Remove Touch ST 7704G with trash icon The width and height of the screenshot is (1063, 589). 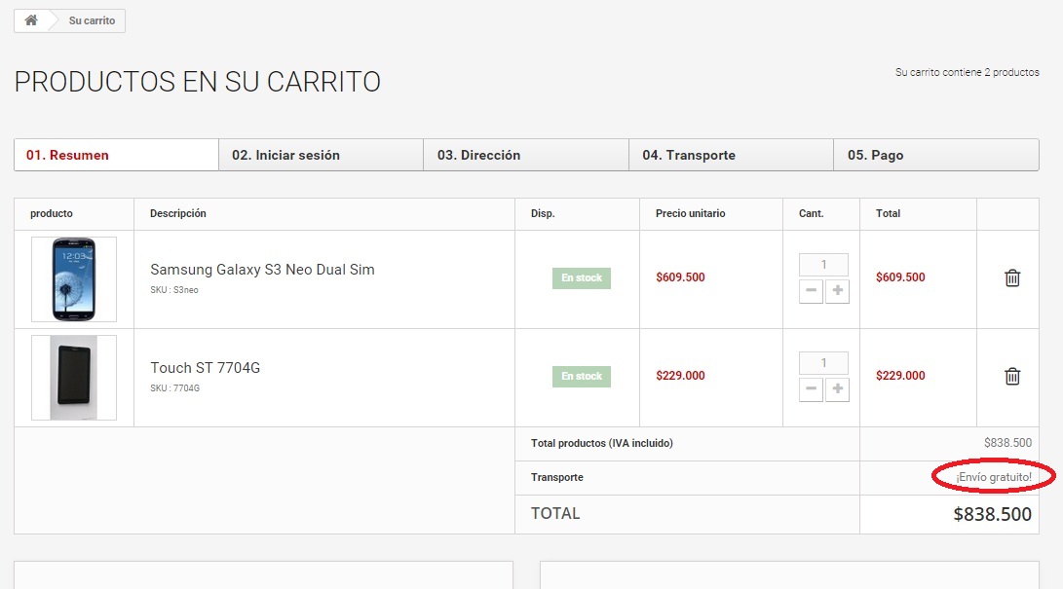pos(1012,377)
